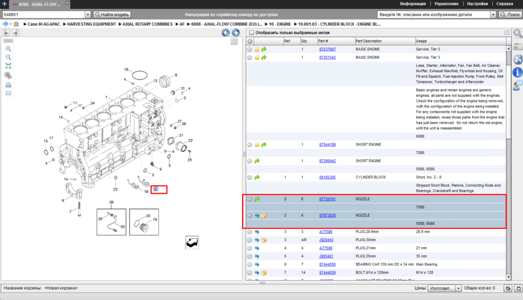Screen dimensions: 523x300
Task: Open the magnifier search sidebar icon
Action: pyautogui.click(x=518, y=33)
